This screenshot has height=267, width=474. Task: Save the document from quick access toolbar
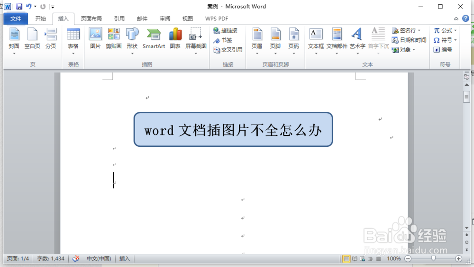19,6
